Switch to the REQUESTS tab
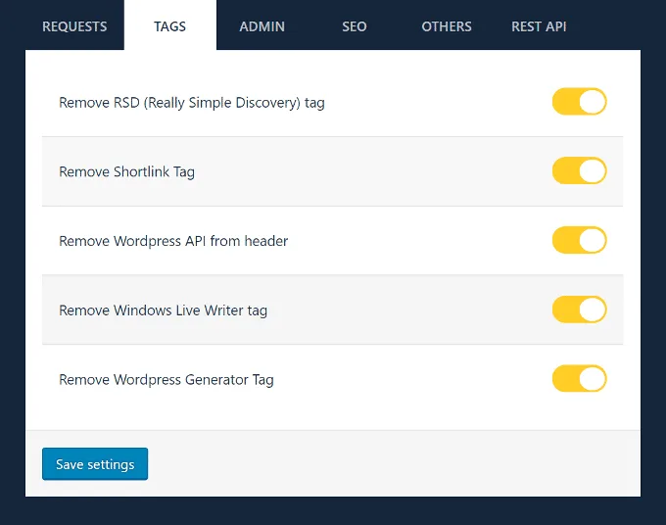Image resolution: width=666 pixels, height=525 pixels. pyautogui.click(x=74, y=26)
